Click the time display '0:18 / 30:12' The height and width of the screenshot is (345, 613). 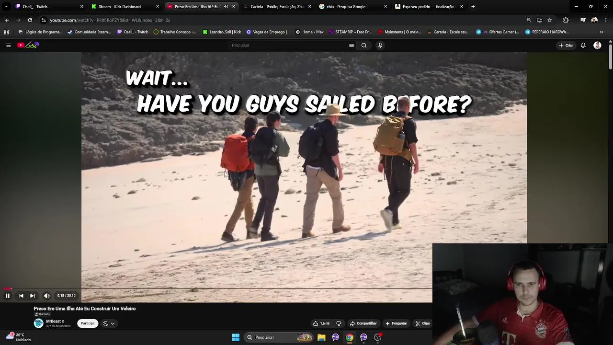66,296
